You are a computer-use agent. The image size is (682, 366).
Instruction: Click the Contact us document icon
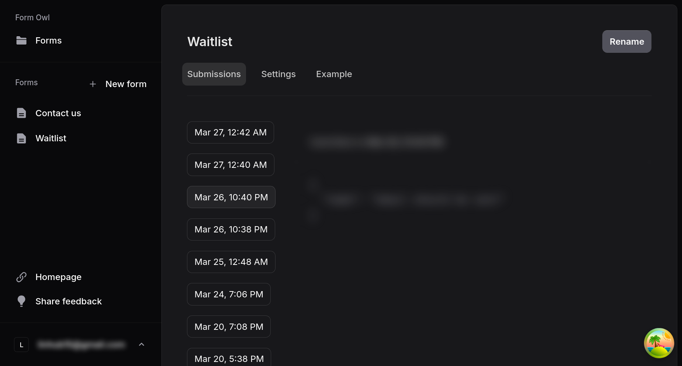tap(21, 113)
